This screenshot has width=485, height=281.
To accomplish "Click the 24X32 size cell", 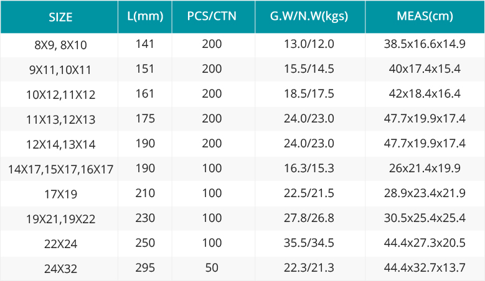I will (60, 269).
